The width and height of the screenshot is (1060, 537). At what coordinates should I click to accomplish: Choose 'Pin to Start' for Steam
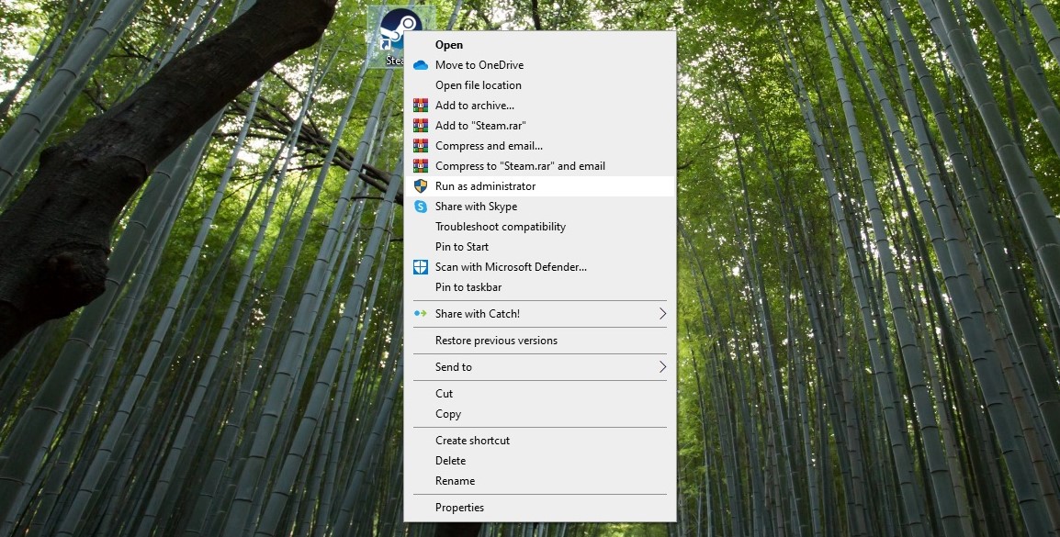(x=461, y=246)
